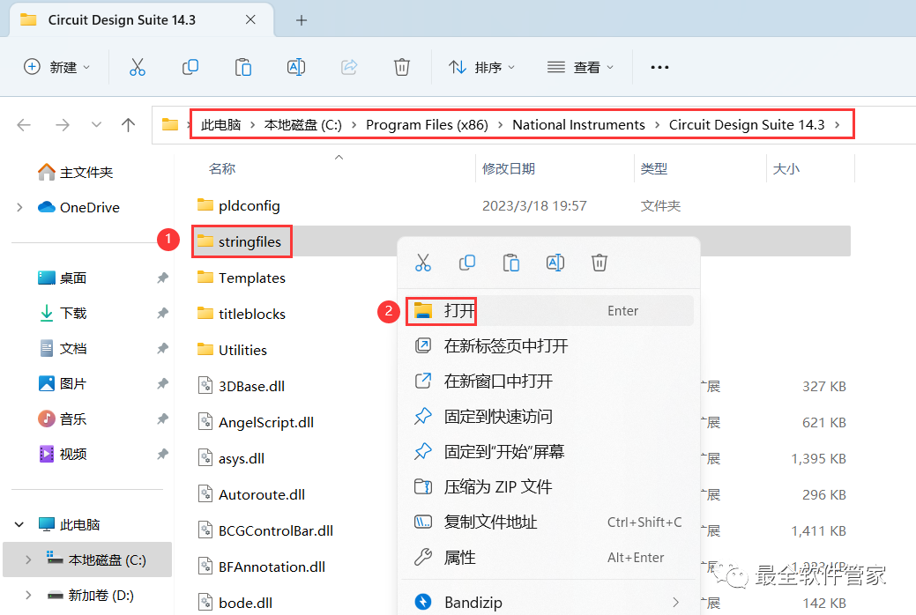Click 此电脑 in the breadcrumb path
Image resolution: width=916 pixels, height=615 pixels.
[220, 124]
